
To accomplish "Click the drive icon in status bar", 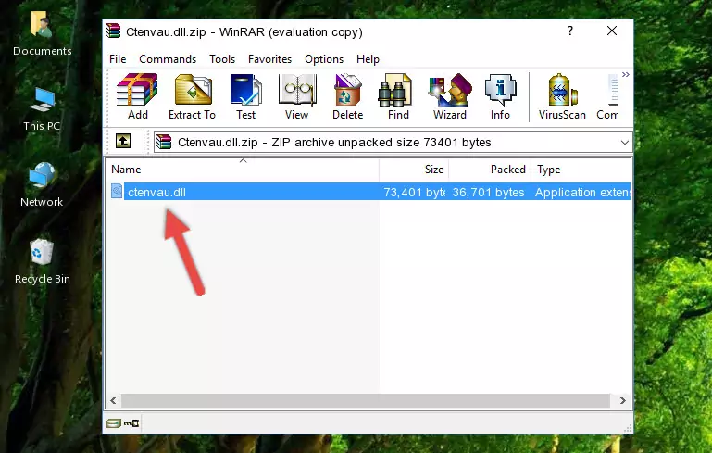I will pyautogui.click(x=113, y=423).
